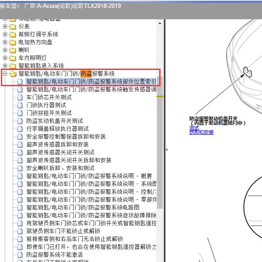262x262 pixels.
Task: Click the 车内照明灯 folder icon
Action: point(13,58)
